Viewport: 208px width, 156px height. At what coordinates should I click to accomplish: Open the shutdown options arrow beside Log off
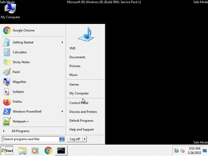click(85, 139)
